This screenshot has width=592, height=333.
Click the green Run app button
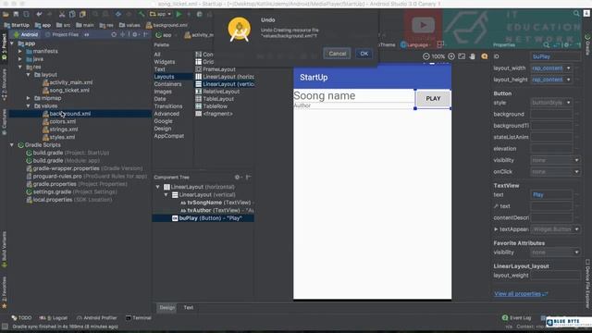(179, 15)
